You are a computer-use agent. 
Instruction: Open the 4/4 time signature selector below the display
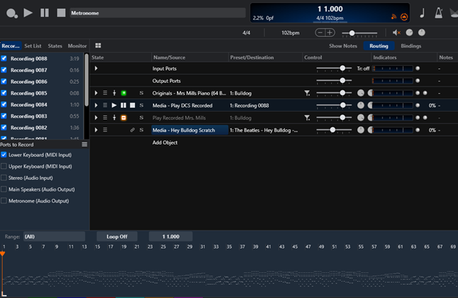[246, 33]
